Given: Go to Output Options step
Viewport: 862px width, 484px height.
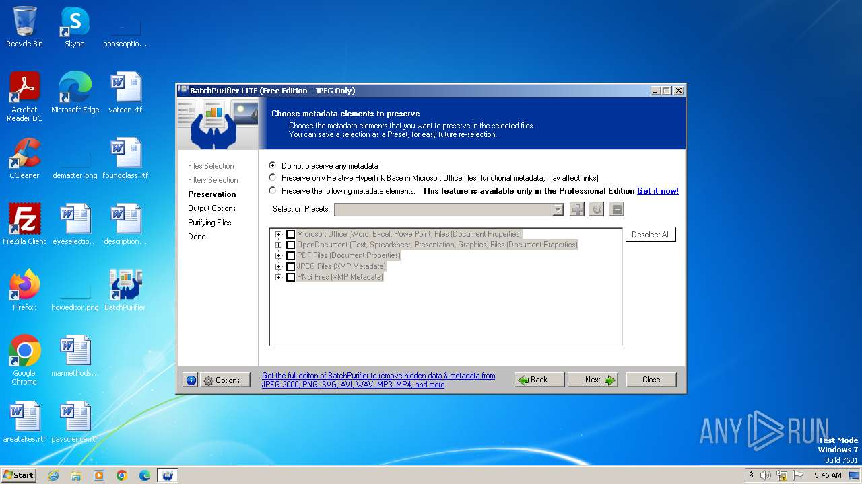Looking at the screenshot, I should 212,208.
